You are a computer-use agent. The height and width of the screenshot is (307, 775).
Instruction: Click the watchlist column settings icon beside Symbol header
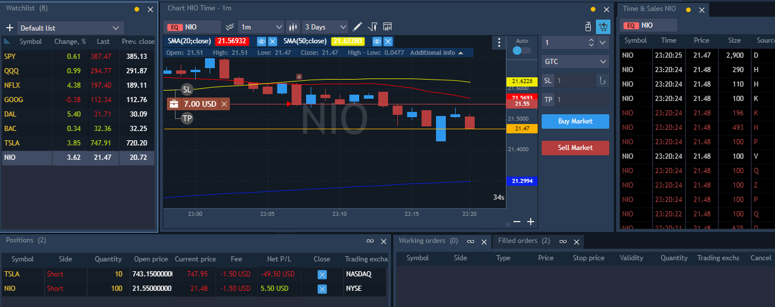[x=7, y=42]
